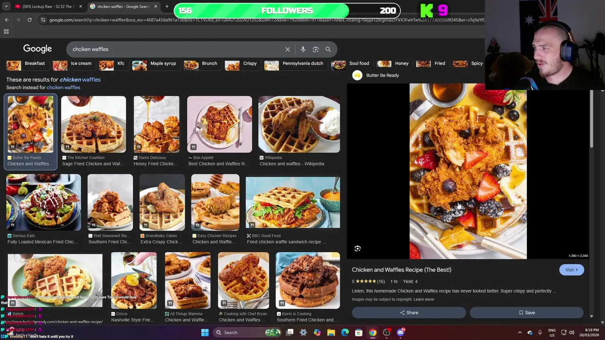The width and height of the screenshot is (605, 340).
Task: Search instead for chciken waffles link
Action: [x=63, y=87]
